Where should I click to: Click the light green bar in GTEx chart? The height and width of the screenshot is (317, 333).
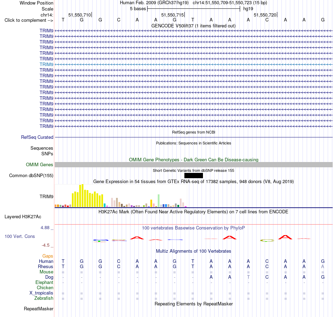point(158,201)
